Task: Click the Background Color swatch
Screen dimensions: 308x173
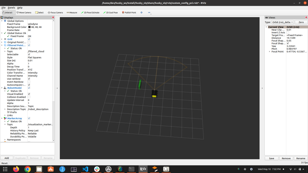Action: (x=29, y=27)
